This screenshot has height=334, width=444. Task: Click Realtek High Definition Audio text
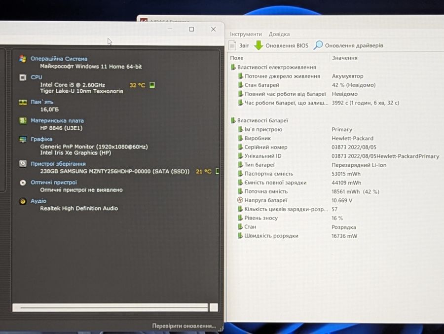(79, 208)
